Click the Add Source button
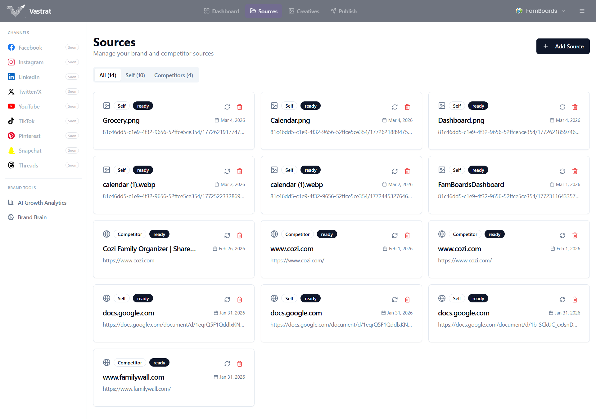Screen dimensions: 596x419 pos(563,46)
